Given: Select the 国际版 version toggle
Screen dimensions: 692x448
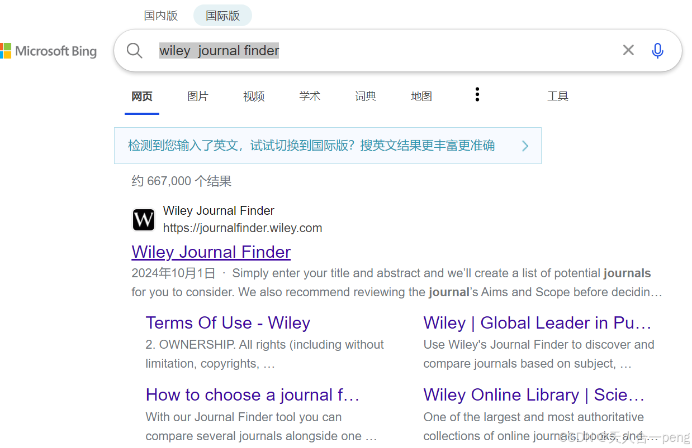Looking at the screenshot, I should coord(222,15).
